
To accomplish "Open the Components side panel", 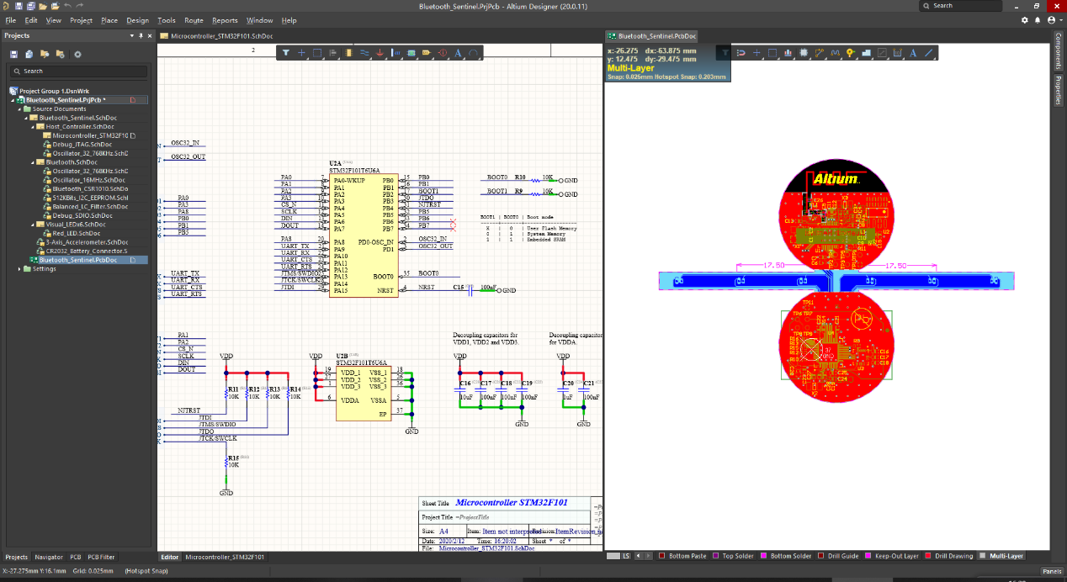I will click(1059, 52).
